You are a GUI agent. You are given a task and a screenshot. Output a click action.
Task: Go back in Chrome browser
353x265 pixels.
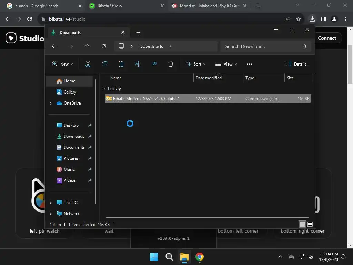pos(8,19)
